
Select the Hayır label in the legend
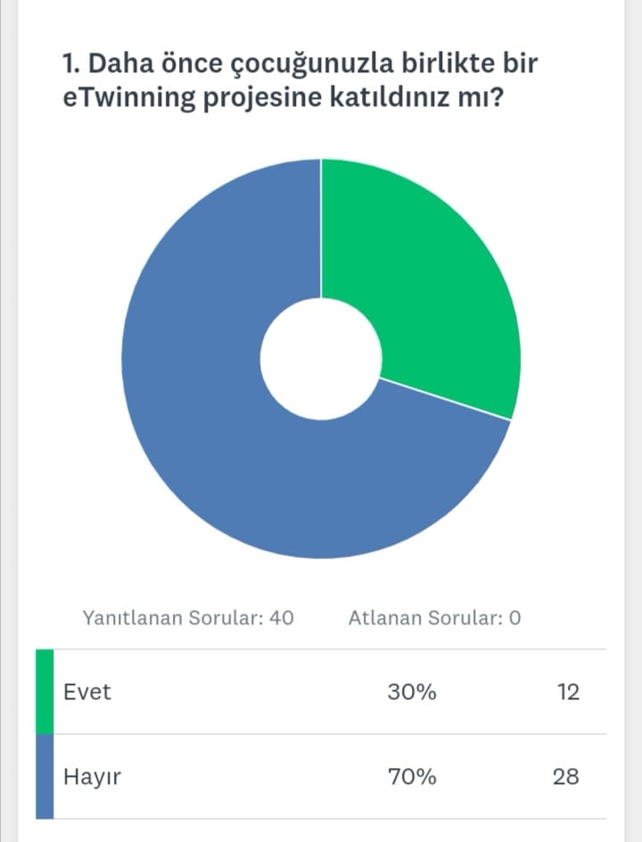click(x=92, y=776)
